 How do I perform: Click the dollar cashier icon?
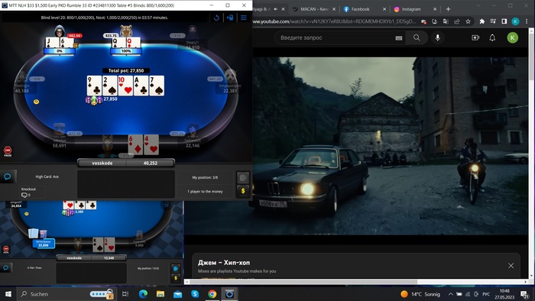[x=243, y=191]
